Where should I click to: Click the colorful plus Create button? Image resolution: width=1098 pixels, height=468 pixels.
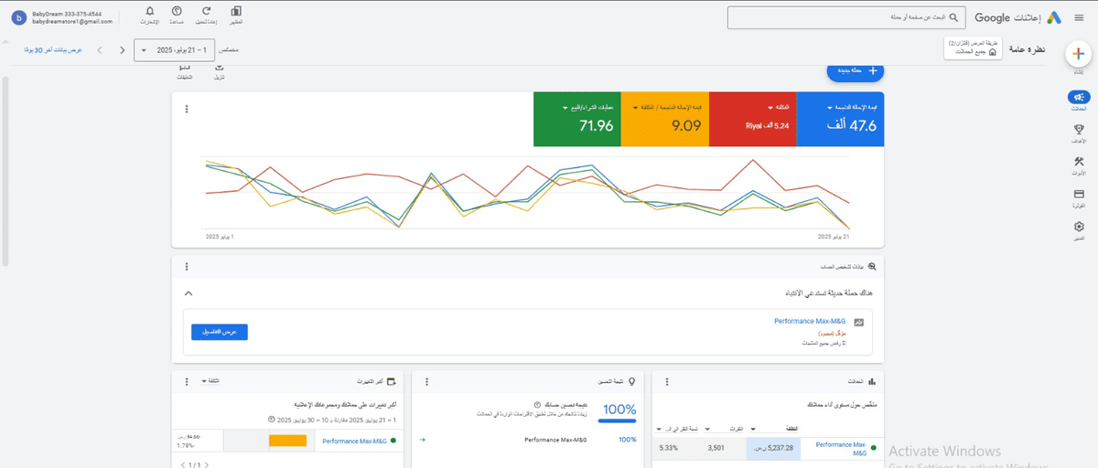coord(1079,54)
